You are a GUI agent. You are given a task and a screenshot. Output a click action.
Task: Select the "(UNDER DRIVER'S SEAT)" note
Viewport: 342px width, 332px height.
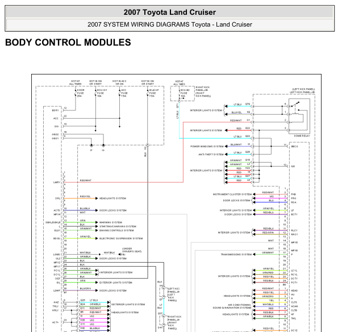click(132, 250)
